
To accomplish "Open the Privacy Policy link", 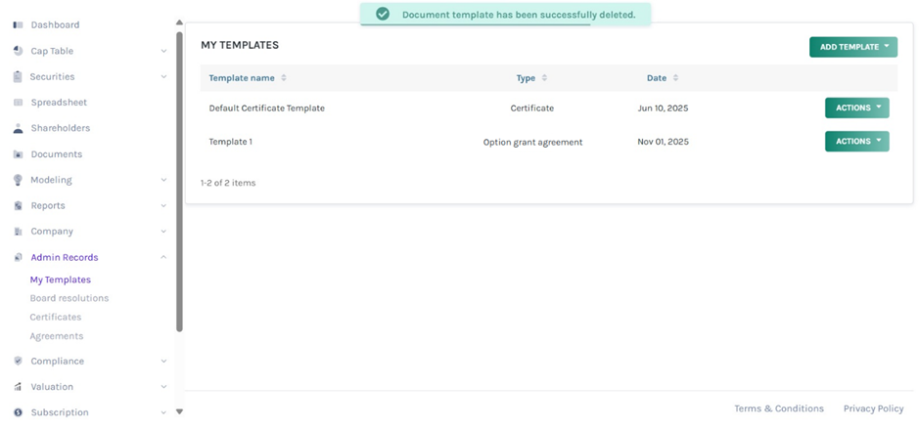I will click(873, 408).
